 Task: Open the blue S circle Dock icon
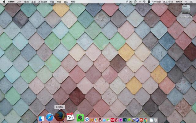(87, 120)
